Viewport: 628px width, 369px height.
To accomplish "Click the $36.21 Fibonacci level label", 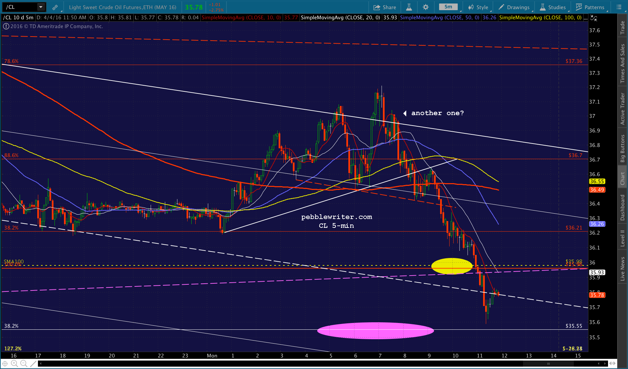I will pyautogui.click(x=574, y=228).
